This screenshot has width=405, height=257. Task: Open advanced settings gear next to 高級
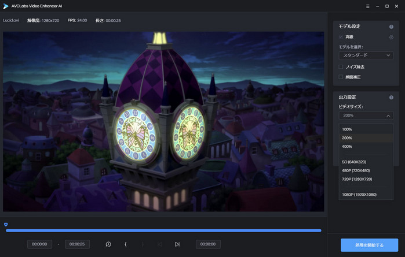[391, 38]
